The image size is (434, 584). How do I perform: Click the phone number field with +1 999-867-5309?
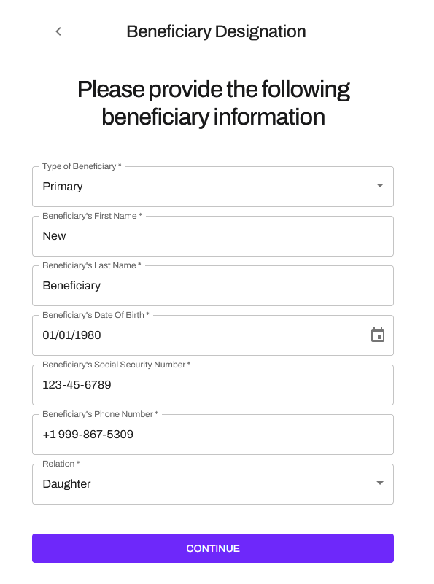pos(213,435)
